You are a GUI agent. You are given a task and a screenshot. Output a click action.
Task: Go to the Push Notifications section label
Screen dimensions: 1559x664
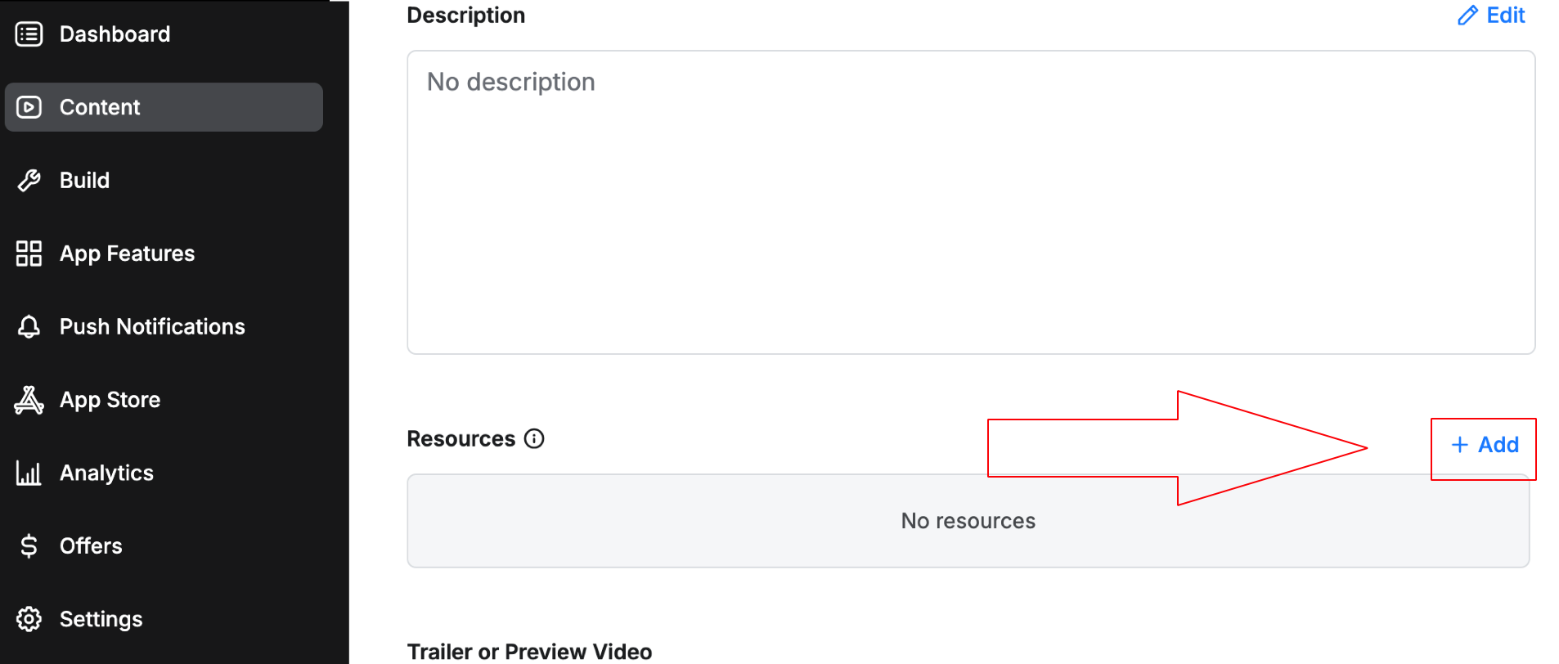point(152,327)
